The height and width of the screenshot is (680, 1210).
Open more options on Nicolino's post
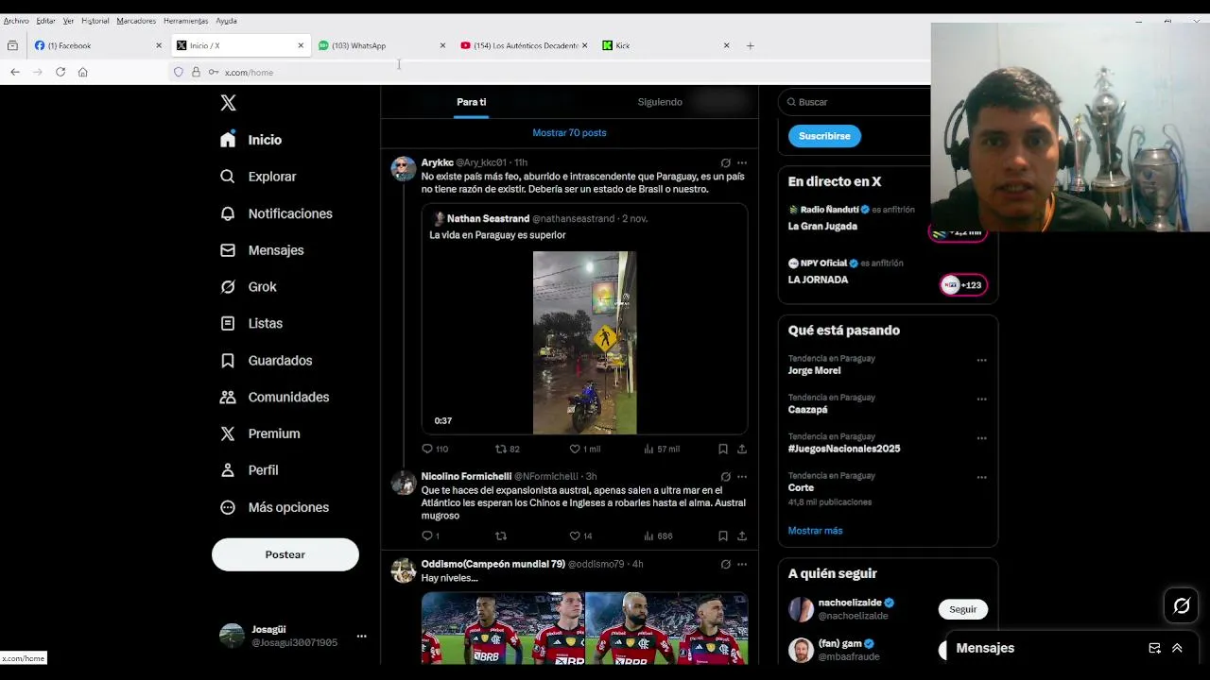click(x=742, y=477)
